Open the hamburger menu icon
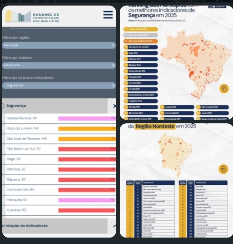This screenshot has width=233, height=244. tap(108, 15)
